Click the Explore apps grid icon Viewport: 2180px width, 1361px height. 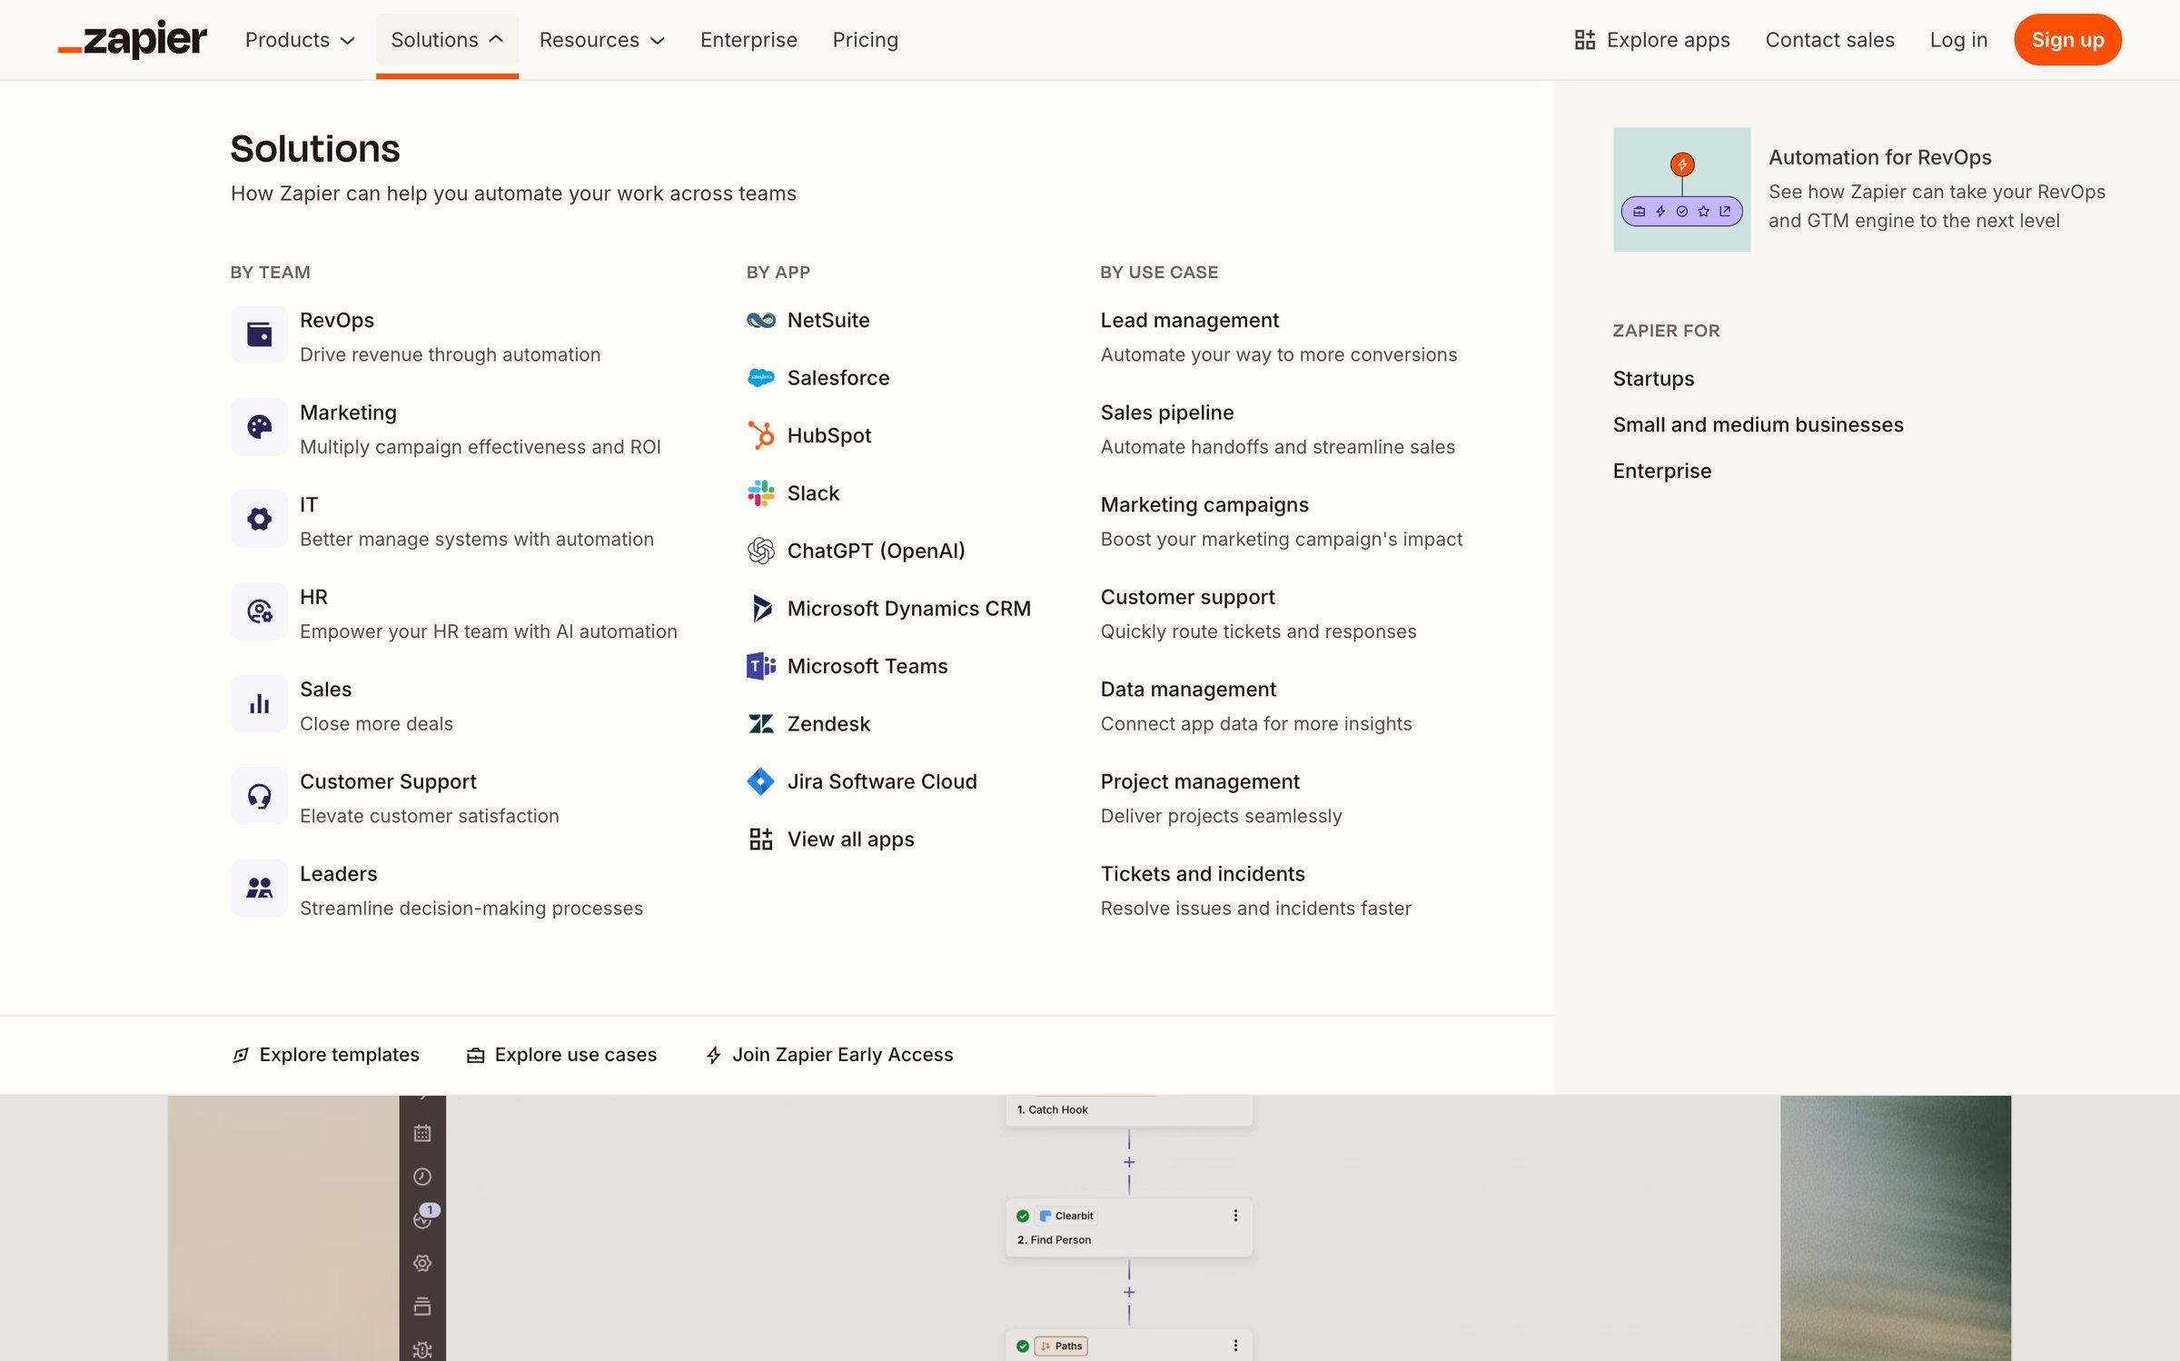pyautogui.click(x=1584, y=40)
